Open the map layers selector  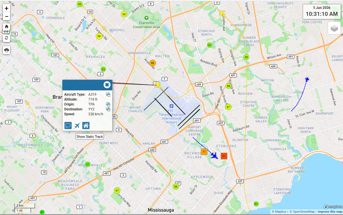click(x=334, y=28)
